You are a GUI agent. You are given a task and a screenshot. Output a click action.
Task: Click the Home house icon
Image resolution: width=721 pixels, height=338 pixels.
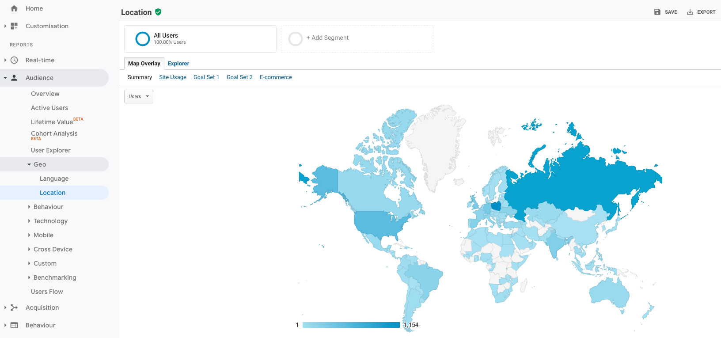14,8
